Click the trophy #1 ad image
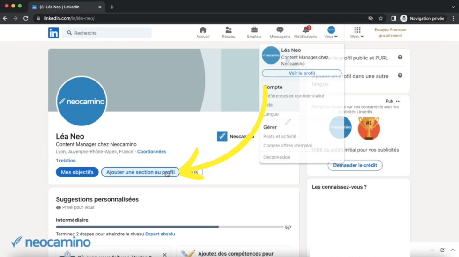This screenshot has width=459, height=257. (369, 128)
